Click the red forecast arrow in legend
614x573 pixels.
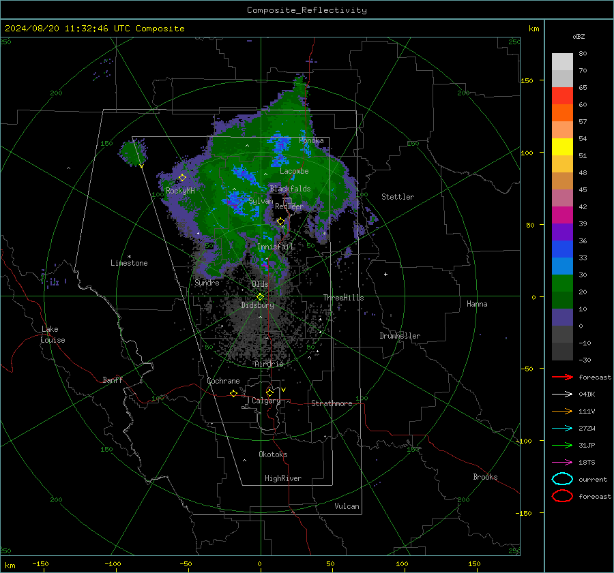(562, 377)
